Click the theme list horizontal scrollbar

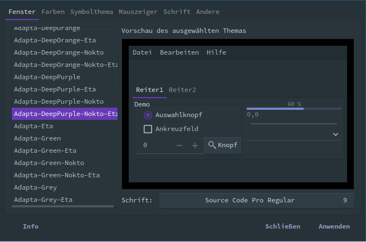tap(62, 206)
